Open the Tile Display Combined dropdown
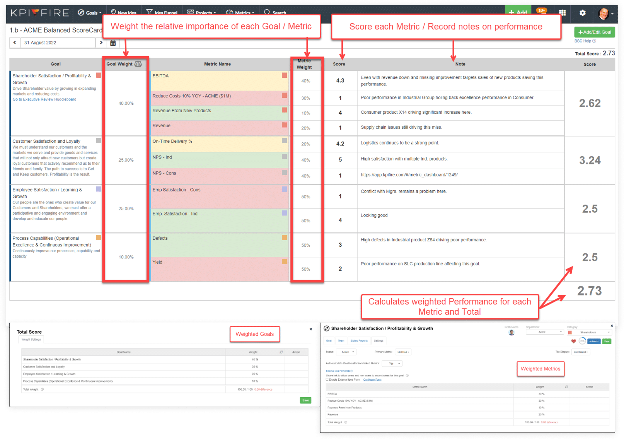 (580, 352)
